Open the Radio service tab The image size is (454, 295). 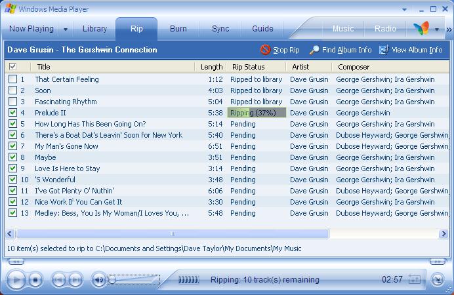coord(385,29)
